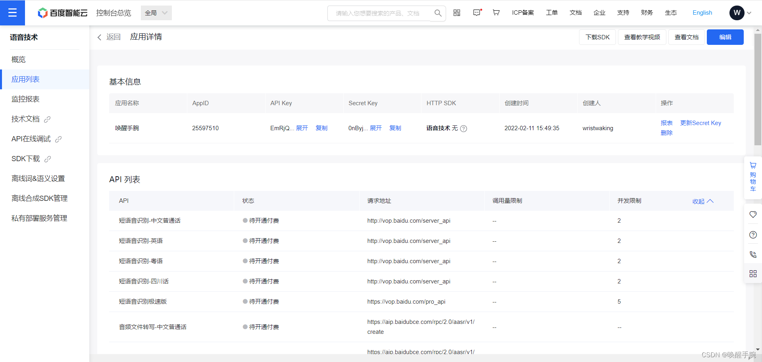Select 应用列表 in the sidebar
This screenshot has height=362, width=762.
pos(44,79)
